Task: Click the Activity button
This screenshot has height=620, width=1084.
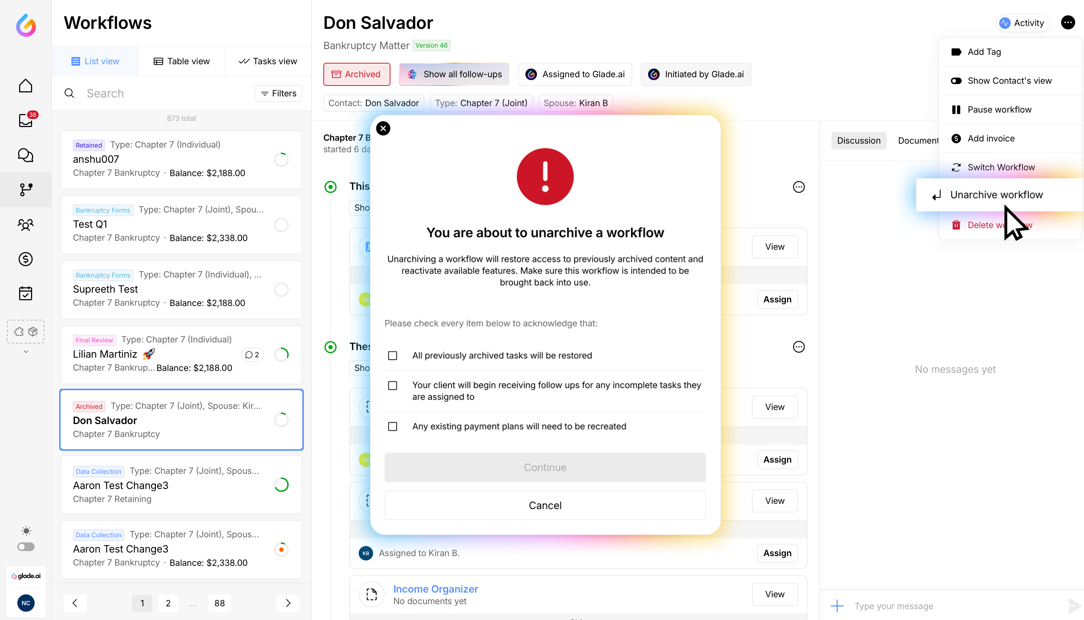Action: point(1022,23)
